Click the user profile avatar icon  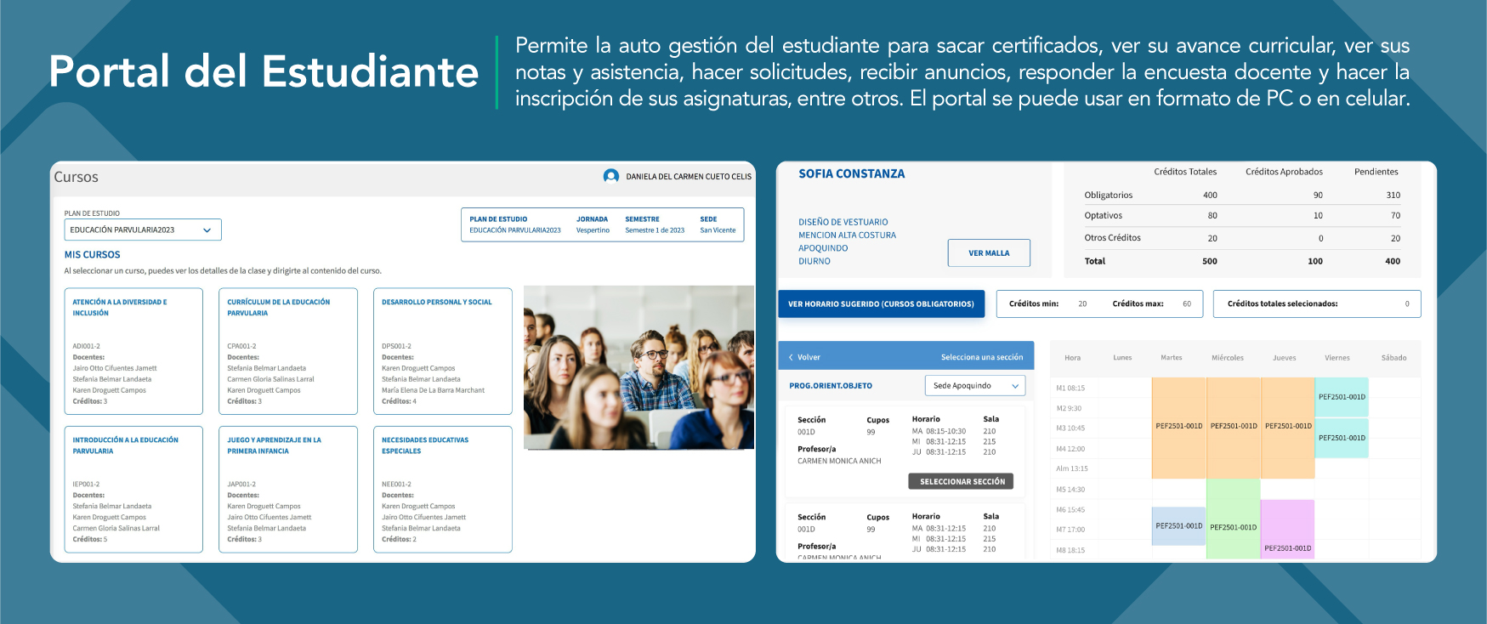610,176
